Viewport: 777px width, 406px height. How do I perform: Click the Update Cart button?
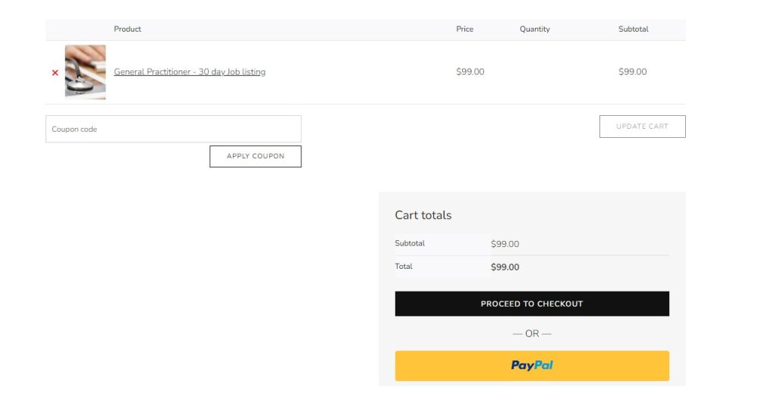point(642,126)
